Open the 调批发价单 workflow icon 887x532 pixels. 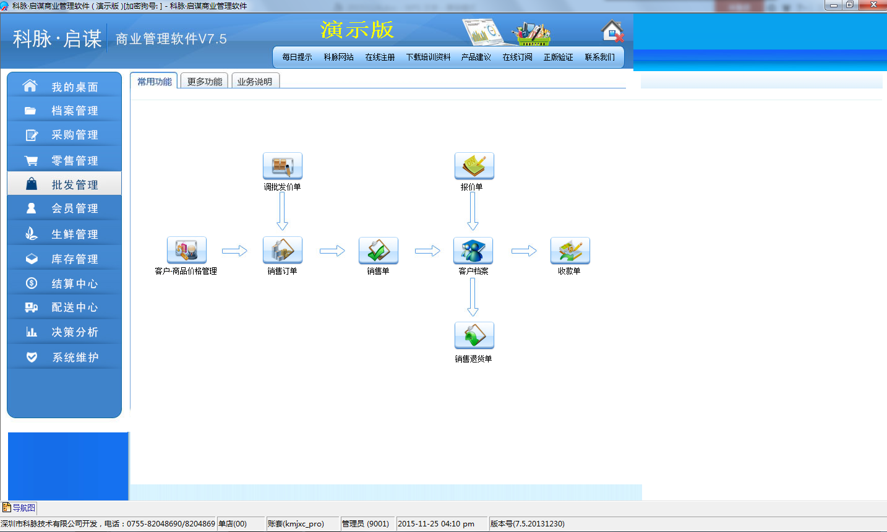click(283, 166)
